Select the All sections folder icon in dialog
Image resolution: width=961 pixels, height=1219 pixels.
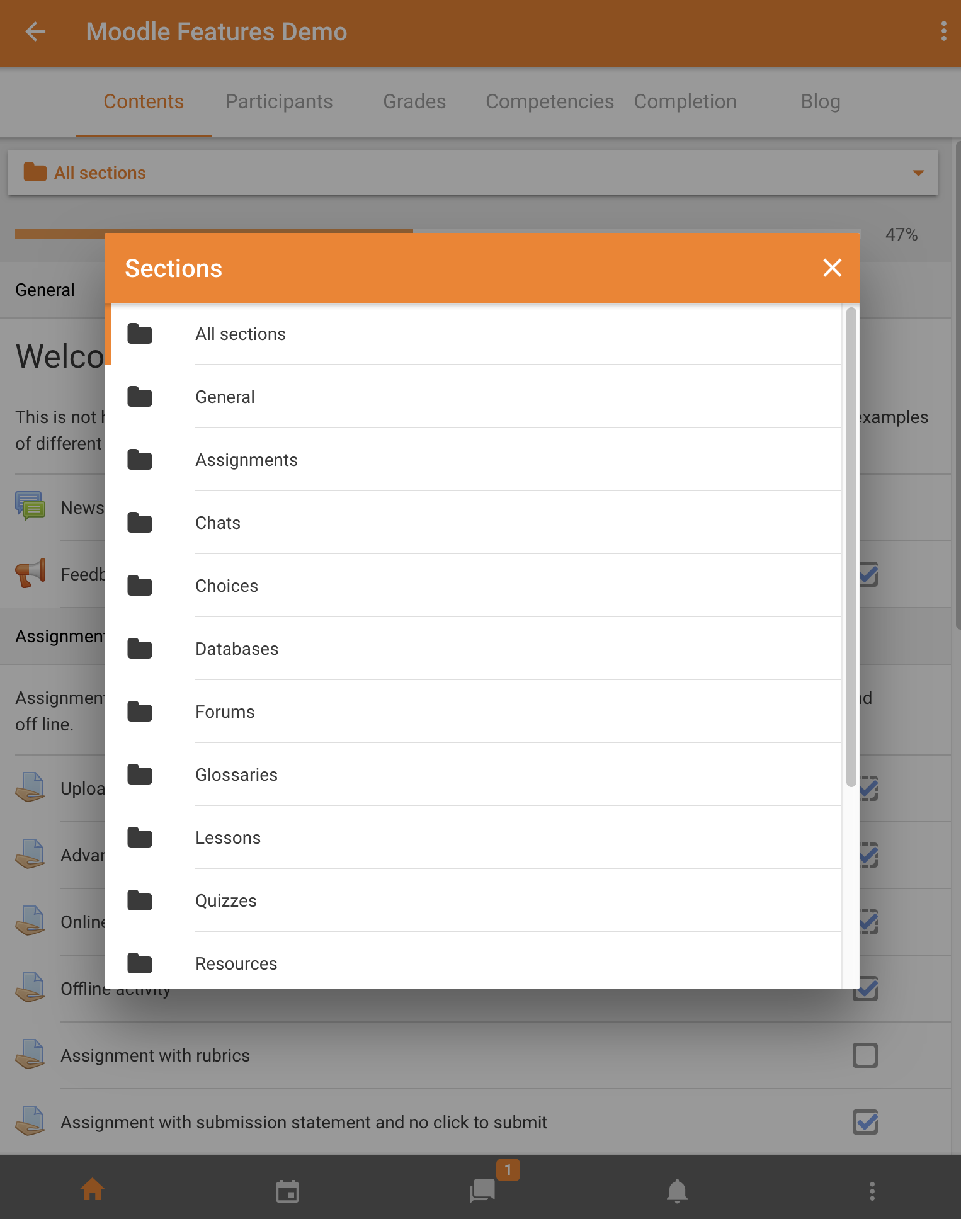click(140, 334)
